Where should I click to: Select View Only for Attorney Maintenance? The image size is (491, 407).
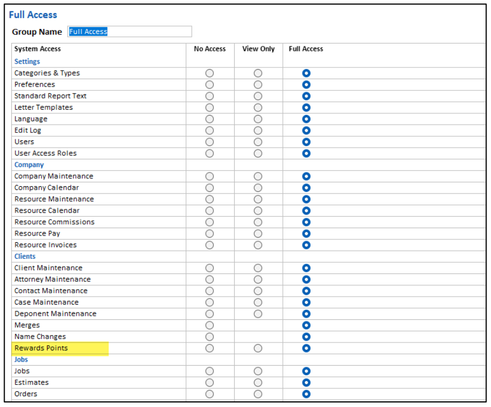pyautogui.click(x=258, y=280)
